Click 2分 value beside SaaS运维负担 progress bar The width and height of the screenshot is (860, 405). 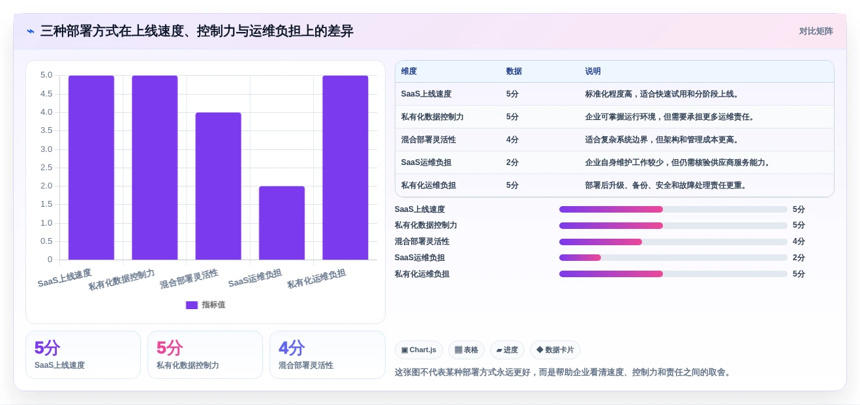[799, 258]
